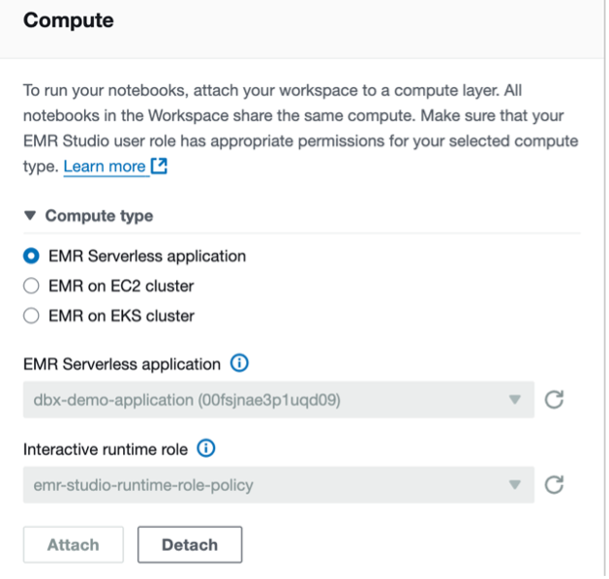Refresh the EMR Serverless application list
609x579 pixels.
pyautogui.click(x=554, y=400)
